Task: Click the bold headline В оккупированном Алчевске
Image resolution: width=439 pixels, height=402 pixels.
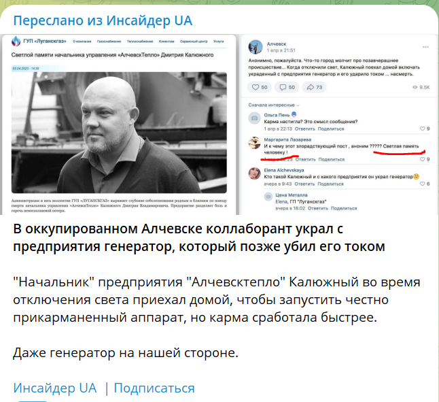Action: pos(199,237)
